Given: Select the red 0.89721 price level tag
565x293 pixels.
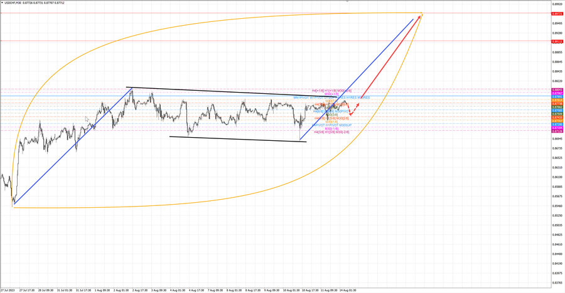Looking at the screenshot, I should coord(557,14).
